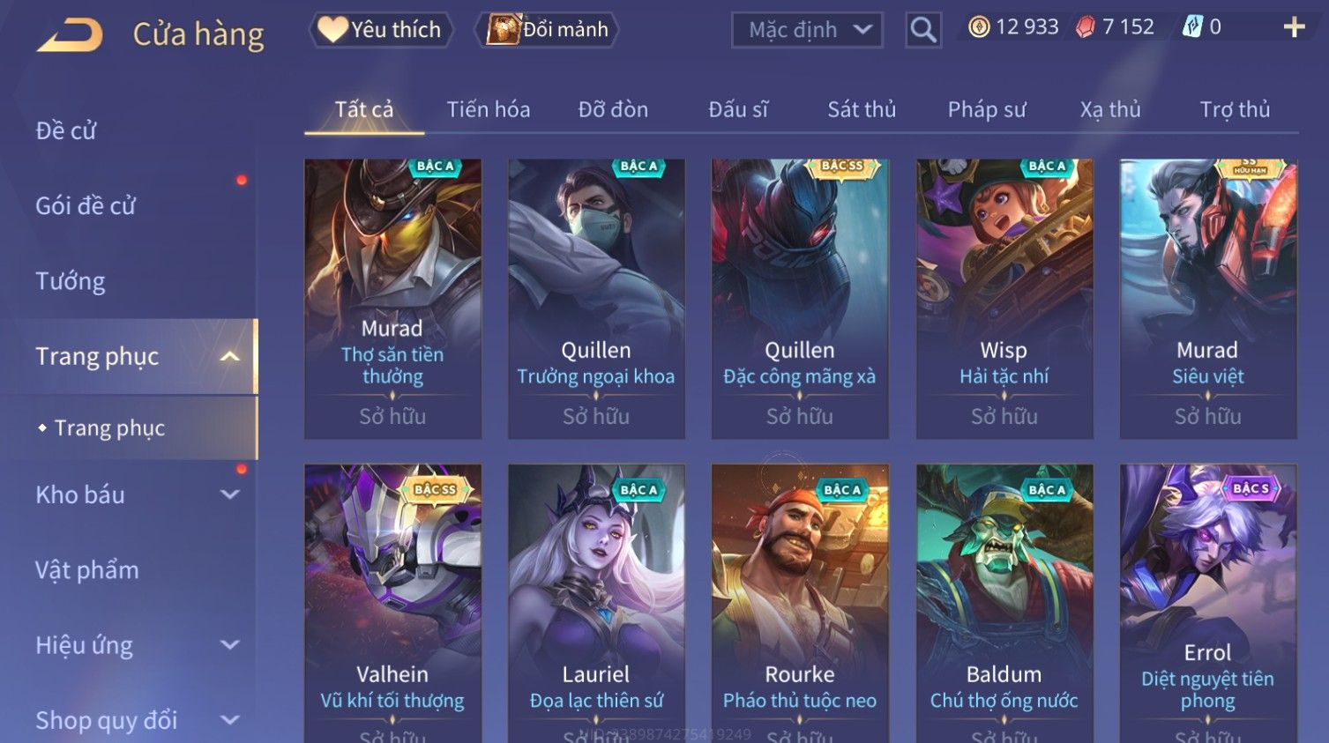Screen dimensions: 1329x743
Task: Expand the Hiệu ứng sidebar menu
Action: point(230,644)
